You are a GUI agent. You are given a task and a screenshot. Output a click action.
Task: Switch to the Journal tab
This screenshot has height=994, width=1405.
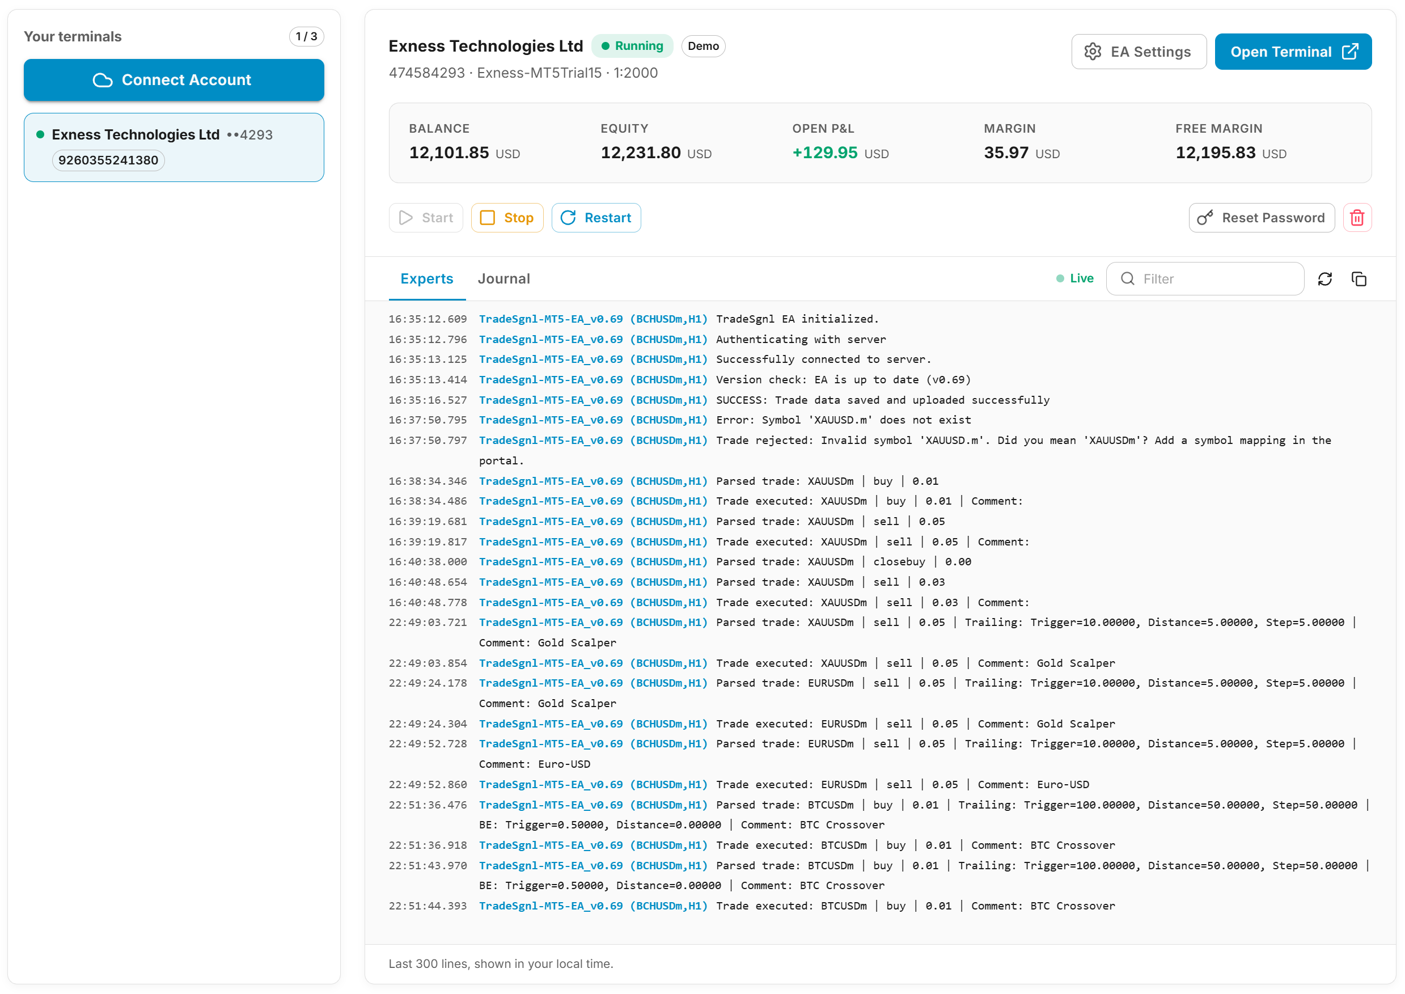503,279
